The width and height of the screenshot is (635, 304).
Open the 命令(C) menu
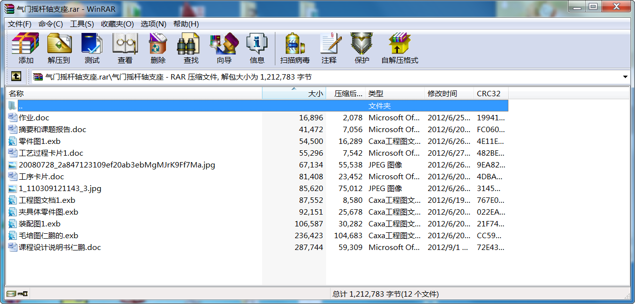click(51, 24)
